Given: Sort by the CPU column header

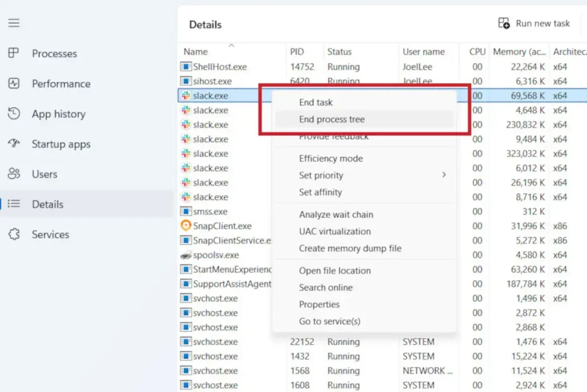Looking at the screenshot, I should [x=474, y=51].
